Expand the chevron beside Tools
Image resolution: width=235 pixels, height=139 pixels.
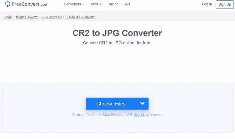101,4
